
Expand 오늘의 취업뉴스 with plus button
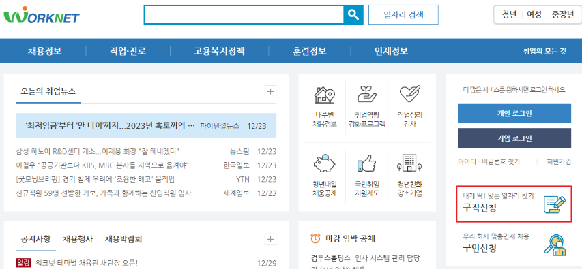click(270, 91)
